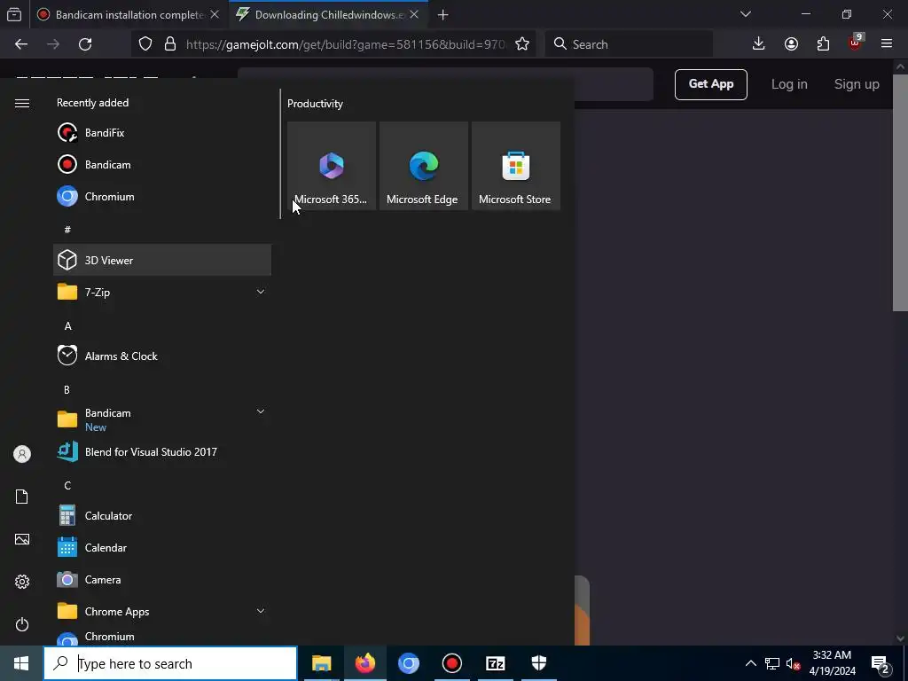Jump to letter A section header
Screen dimensions: 908x681
coord(67,326)
